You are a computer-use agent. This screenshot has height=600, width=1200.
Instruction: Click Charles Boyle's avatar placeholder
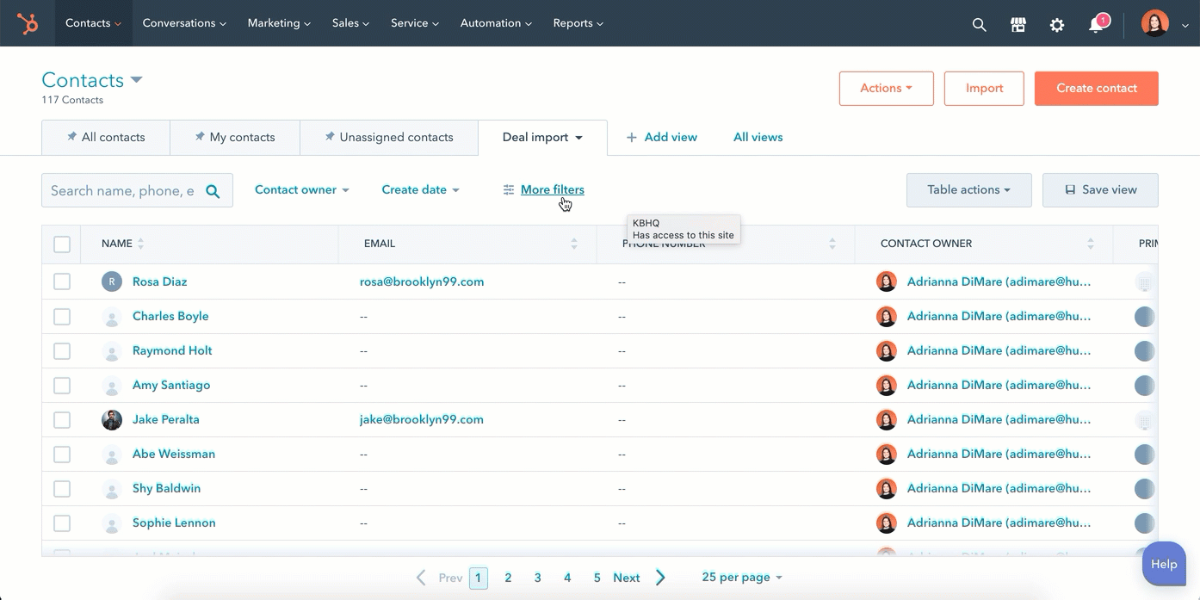[112, 316]
